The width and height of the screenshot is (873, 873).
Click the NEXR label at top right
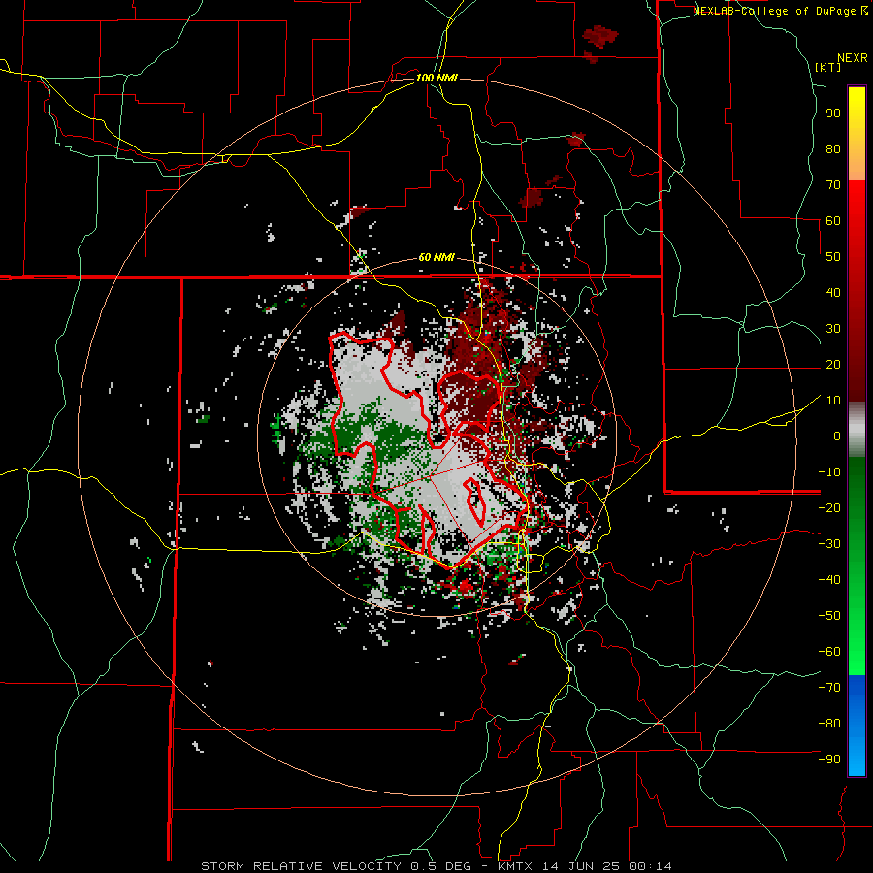coord(853,58)
